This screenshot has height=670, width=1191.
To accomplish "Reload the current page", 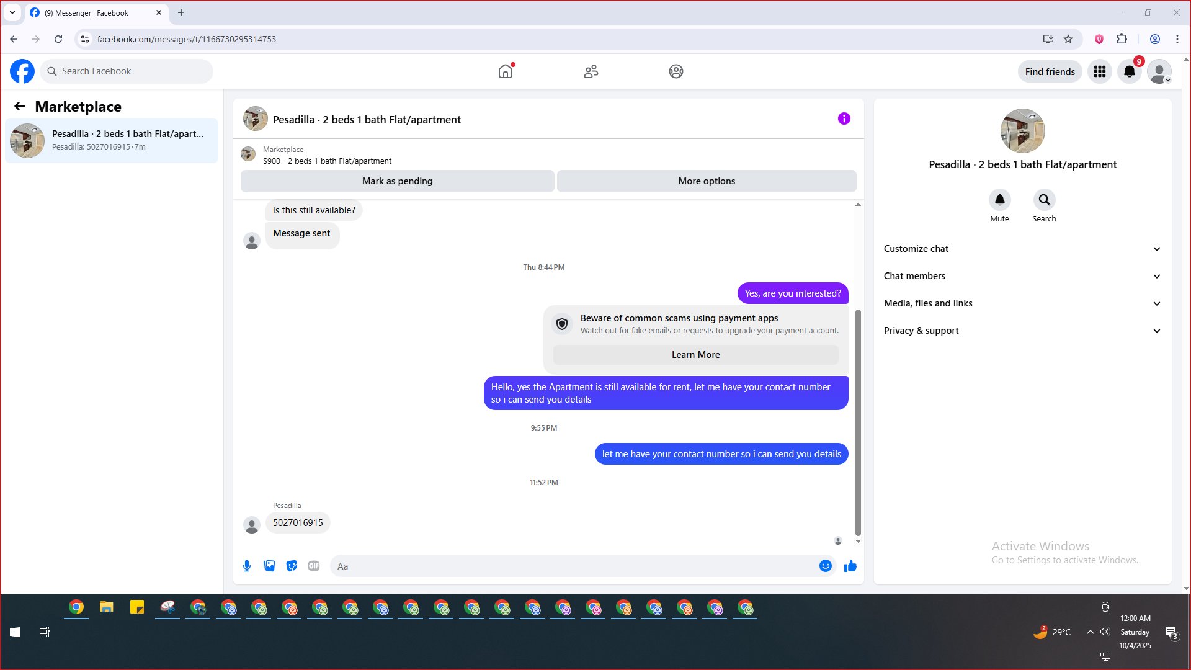I will click(x=58, y=39).
